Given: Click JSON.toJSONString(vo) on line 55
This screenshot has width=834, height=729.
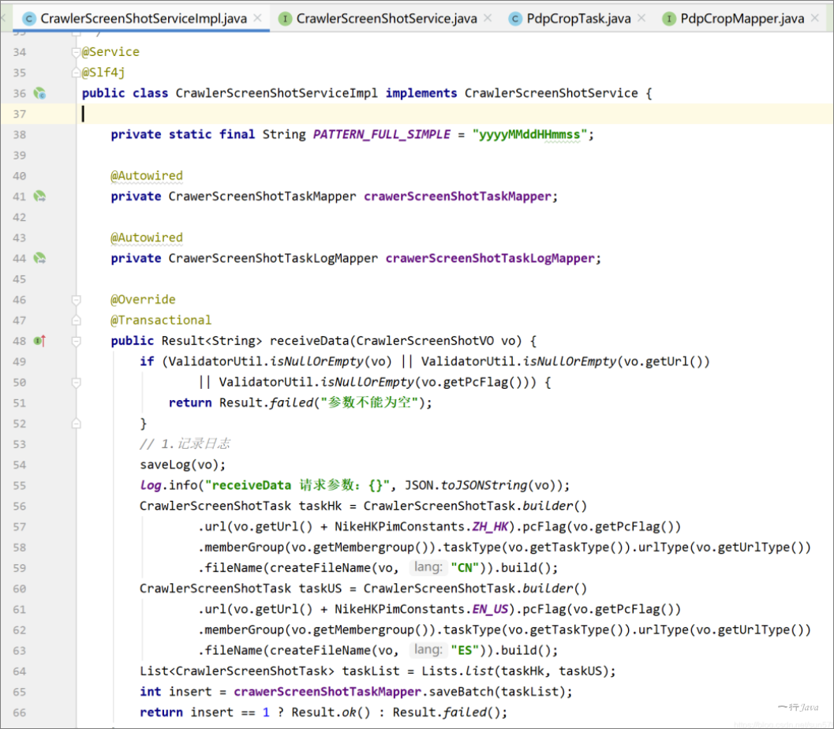Looking at the screenshot, I should [x=483, y=485].
